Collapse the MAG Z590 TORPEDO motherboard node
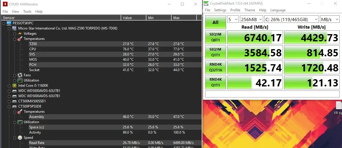The image size is (342, 148). [9, 28]
